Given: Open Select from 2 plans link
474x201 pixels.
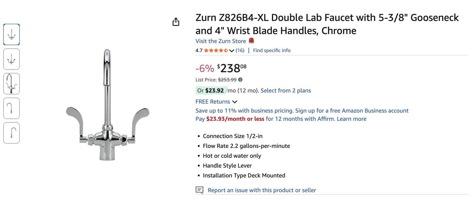Looking at the screenshot, I should pyautogui.click(x=286, y=90).
